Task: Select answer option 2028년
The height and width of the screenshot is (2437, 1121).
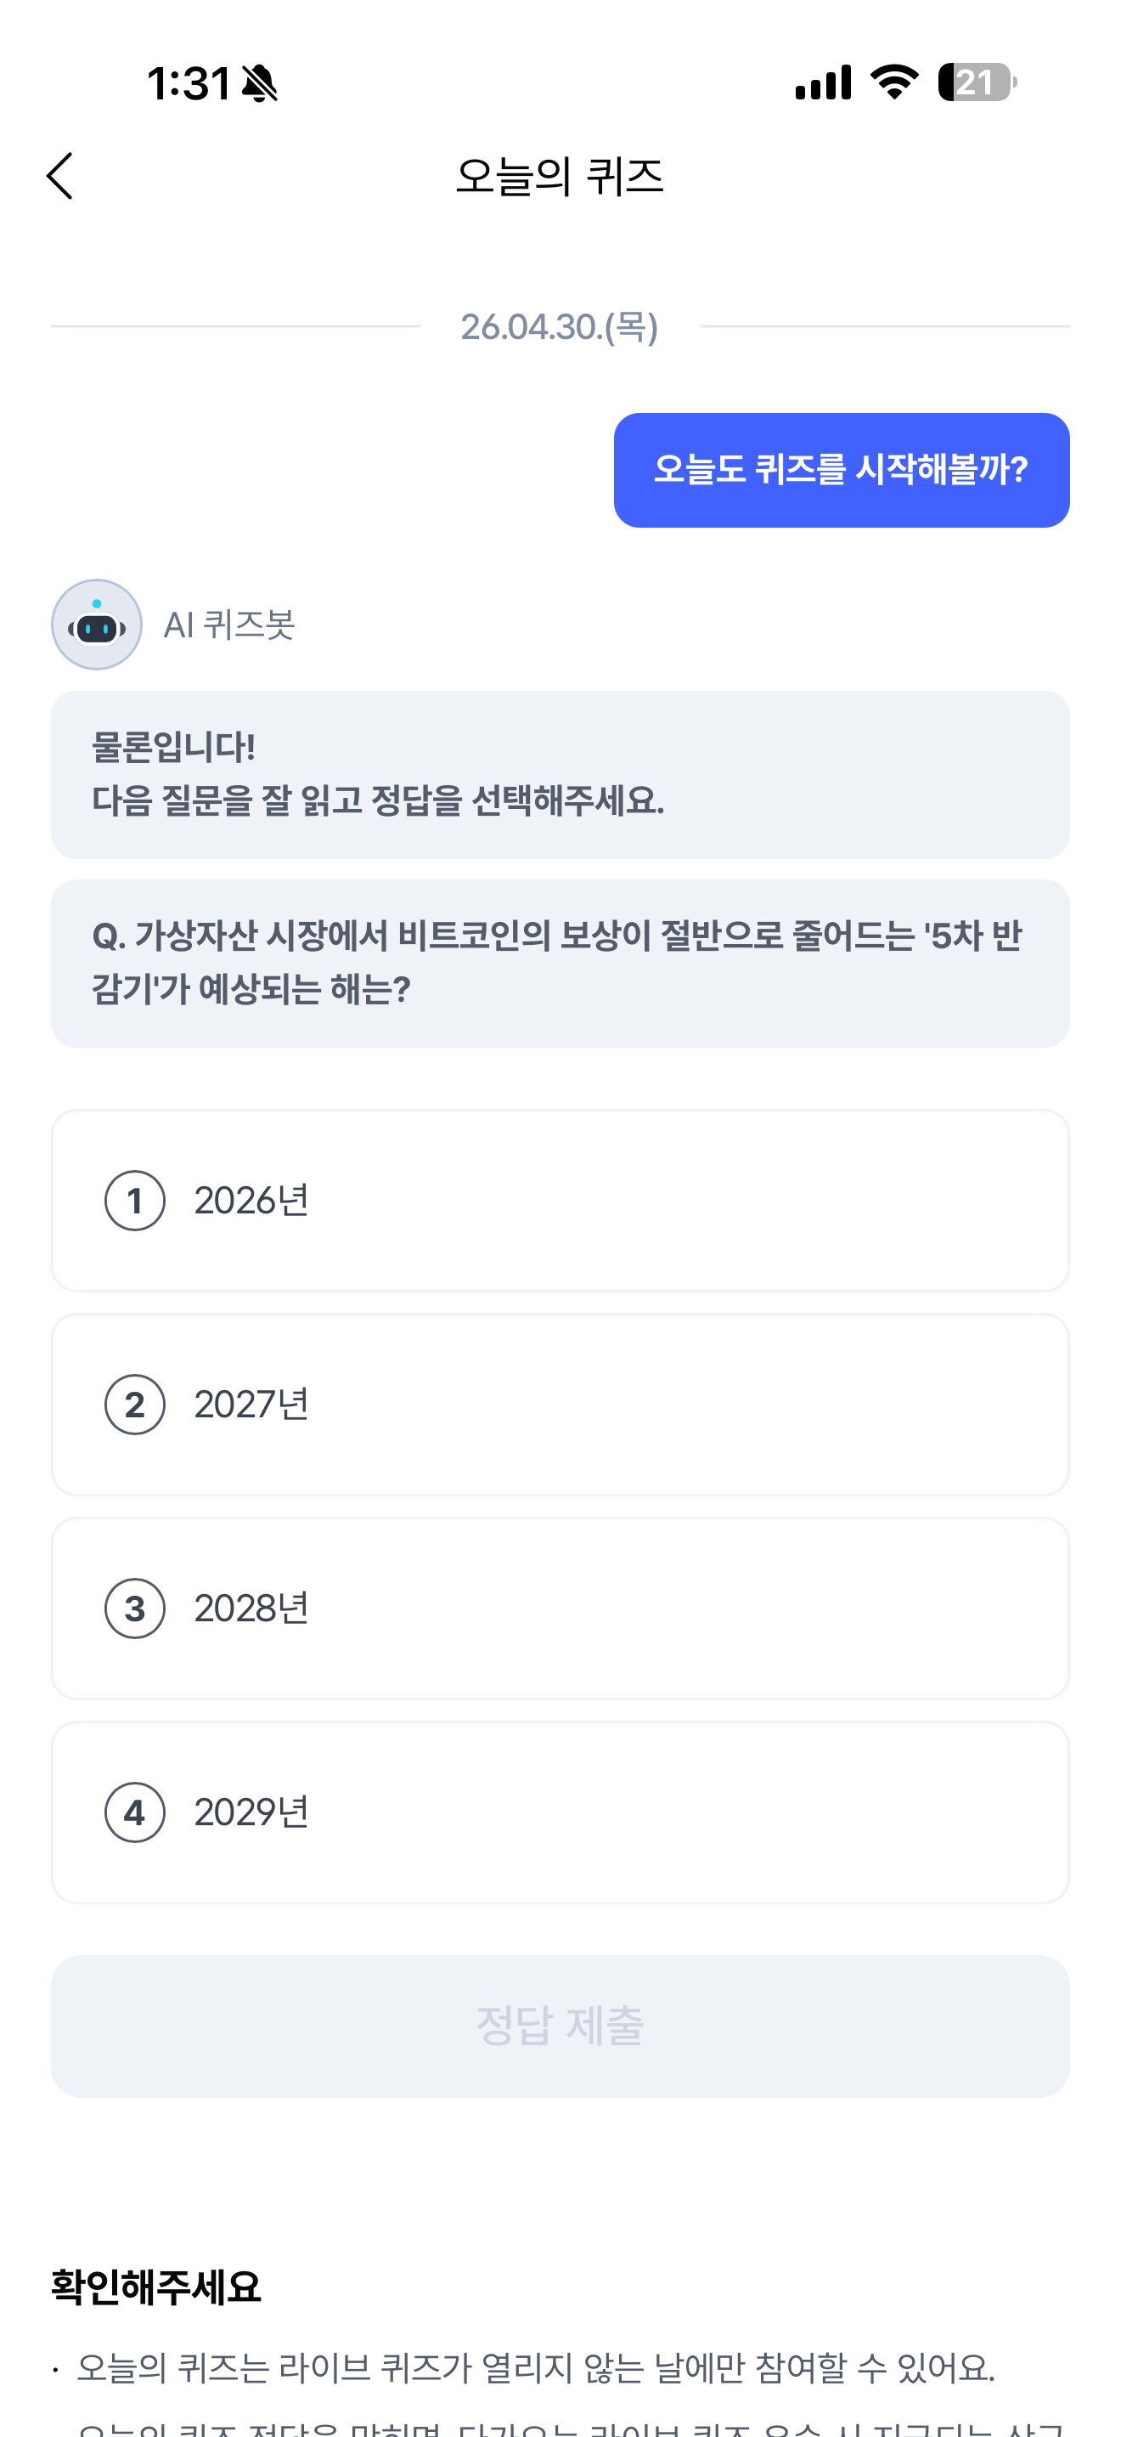Action: [x=560, y=1609]
